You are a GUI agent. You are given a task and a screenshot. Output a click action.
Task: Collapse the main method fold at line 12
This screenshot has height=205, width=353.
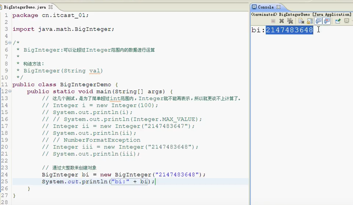click(x=10, y=91)
